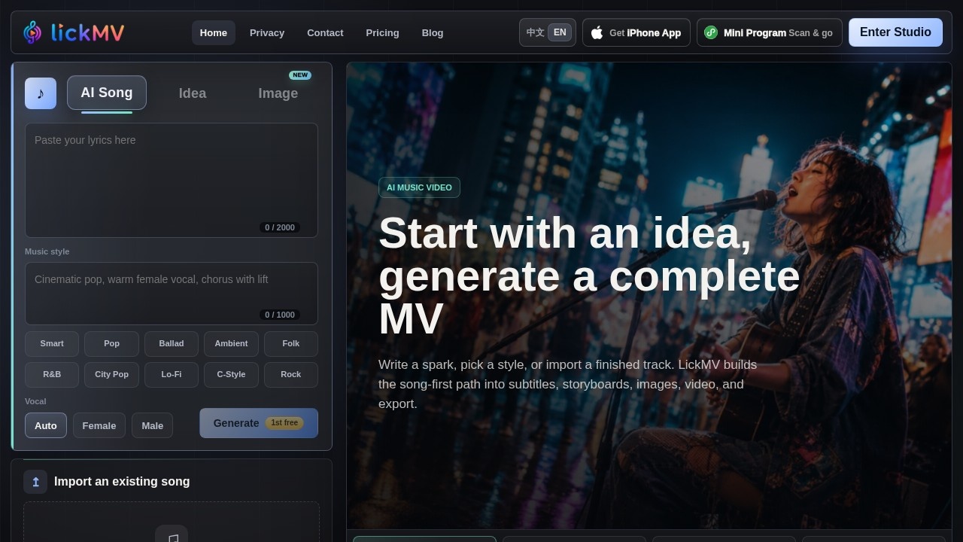Switch to the Idea tab
Viewport: 963px width, 542px height.
click(193, 93)
